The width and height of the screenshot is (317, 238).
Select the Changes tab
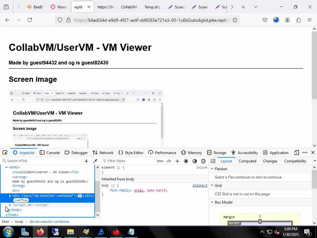(x=270, y=161)
